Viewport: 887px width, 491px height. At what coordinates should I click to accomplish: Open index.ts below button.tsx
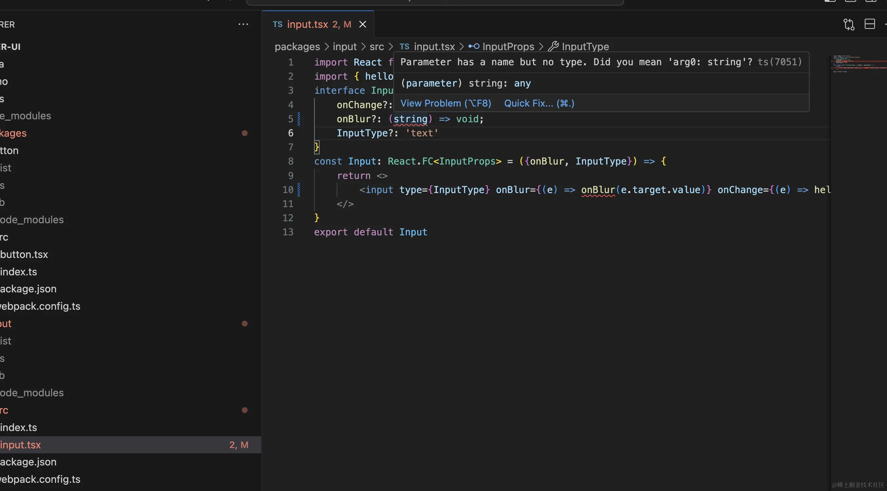pos(19,272)
